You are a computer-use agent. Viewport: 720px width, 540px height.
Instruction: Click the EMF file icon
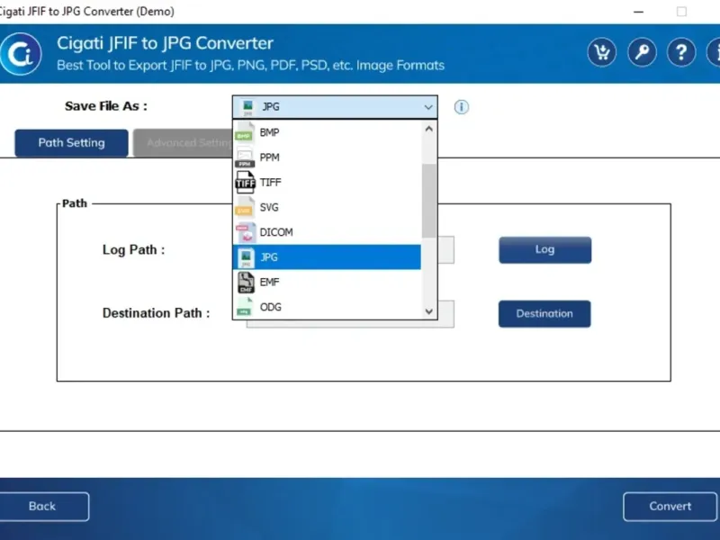coord(246,282)
